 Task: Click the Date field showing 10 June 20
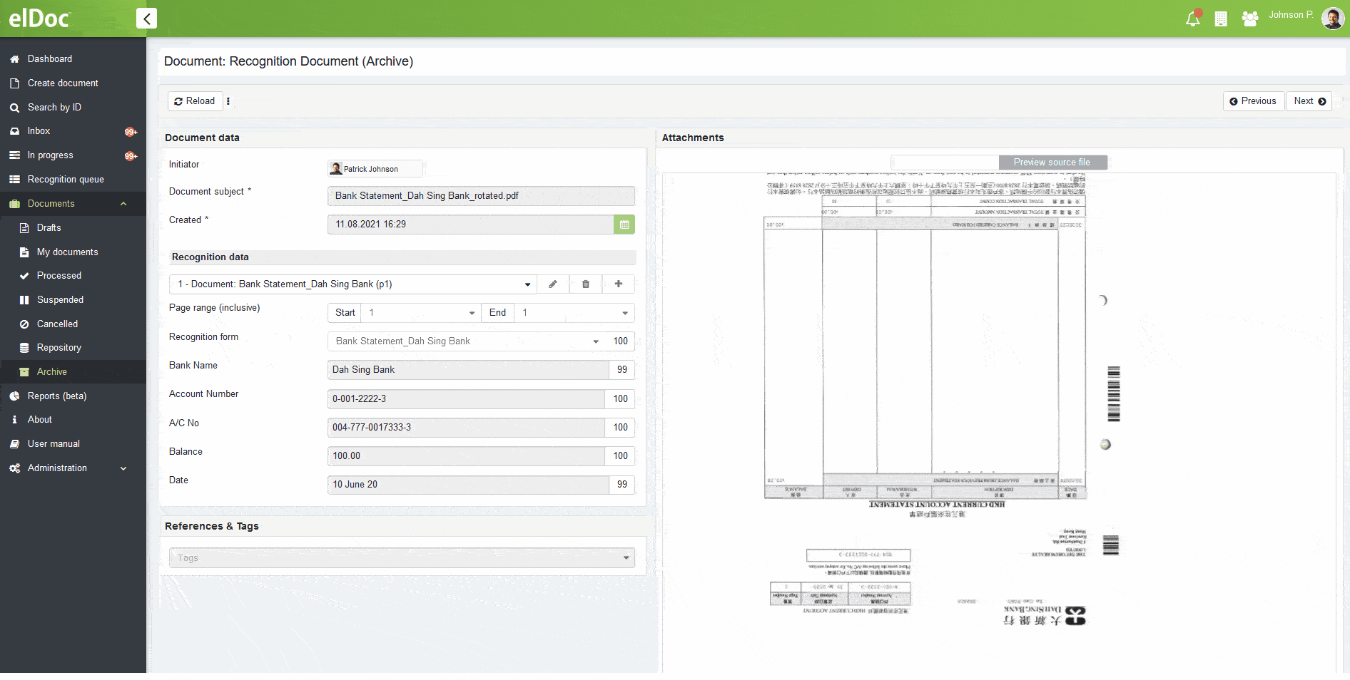point(468,485)
